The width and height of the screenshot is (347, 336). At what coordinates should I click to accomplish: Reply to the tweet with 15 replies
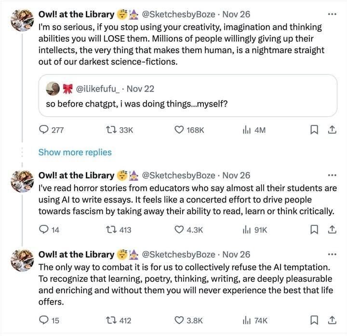coord(44,320)
